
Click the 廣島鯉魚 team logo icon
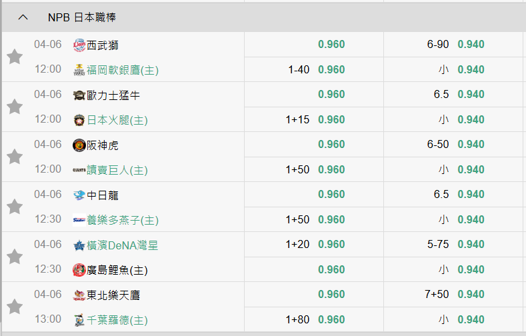coord(79,270)
